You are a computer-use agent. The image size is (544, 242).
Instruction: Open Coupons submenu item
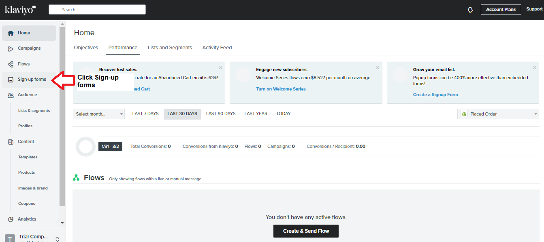(x=27, y=204)
